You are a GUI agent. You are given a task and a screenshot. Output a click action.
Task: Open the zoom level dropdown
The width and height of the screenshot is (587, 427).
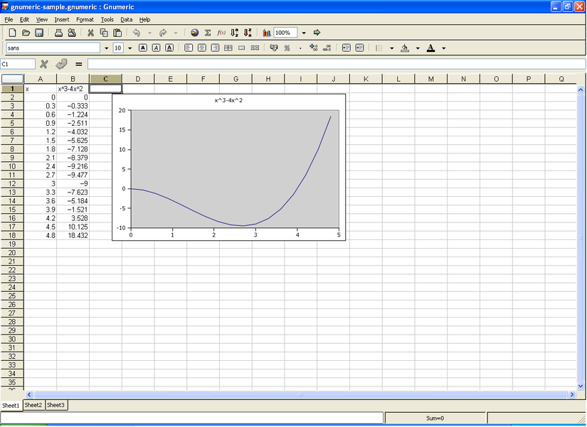tap(303, 32)
